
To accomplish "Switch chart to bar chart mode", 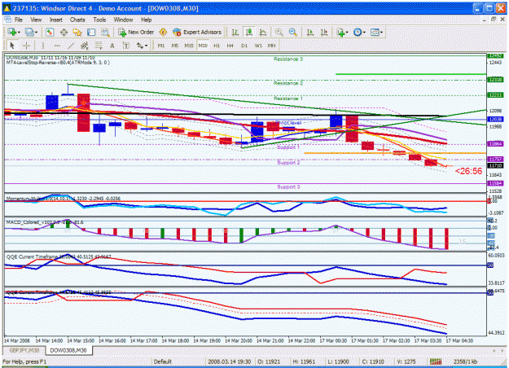I will [x=235, y=32].
